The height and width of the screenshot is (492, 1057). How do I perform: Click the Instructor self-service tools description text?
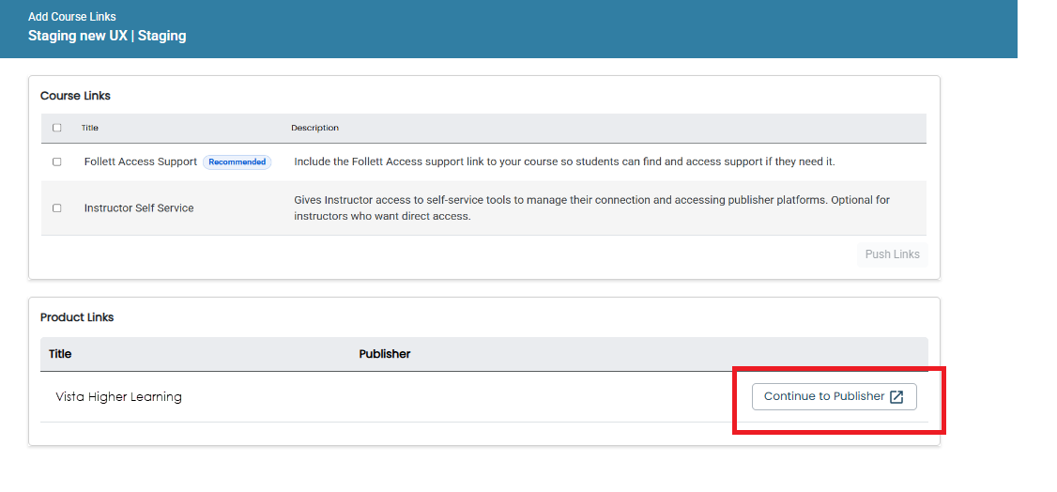click(x=592, y=208)
